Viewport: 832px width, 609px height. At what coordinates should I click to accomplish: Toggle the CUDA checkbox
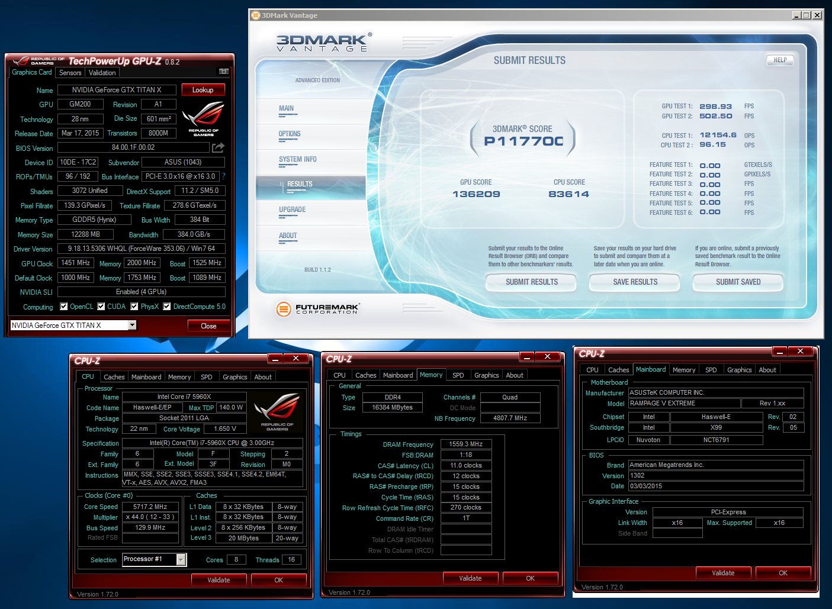point(101,307)
